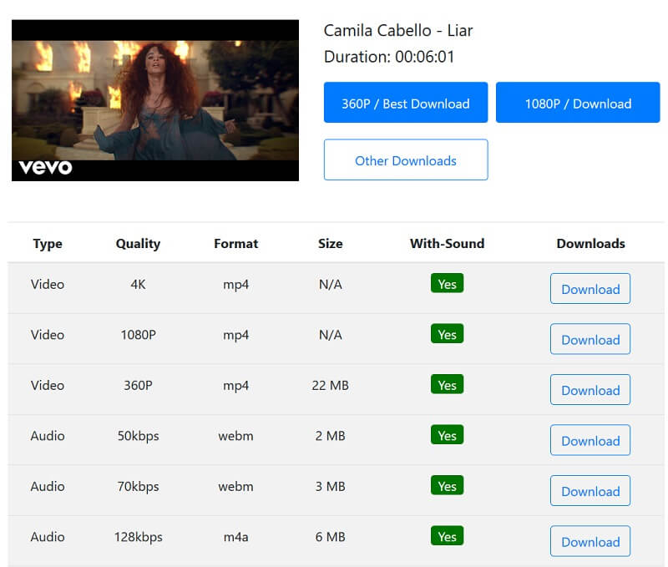Click the Yes badge in the 128kbps row
This screenshot has height=567, width=668.
coord(447,536)
